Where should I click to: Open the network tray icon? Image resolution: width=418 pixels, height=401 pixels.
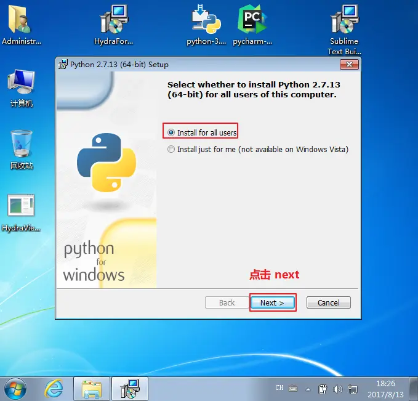coord(352,389)
